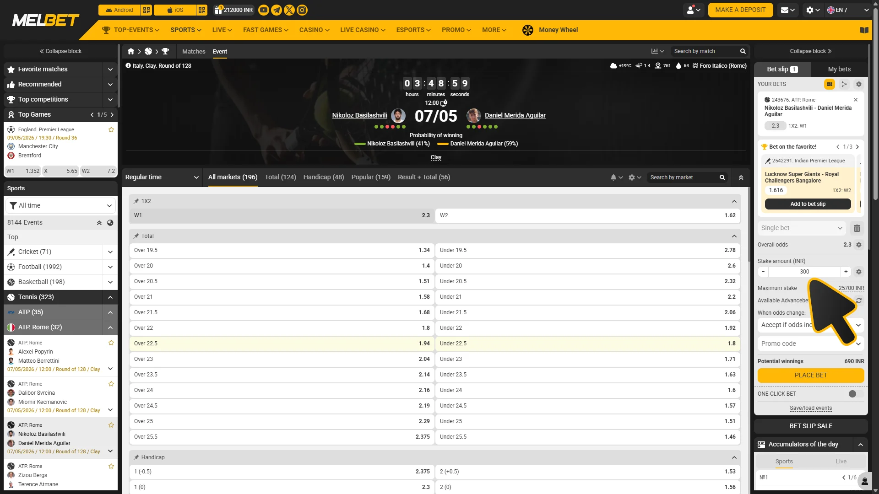Open the YouTube social icon
The height and width of the screenshot is (494, 879).
point(264,10)
